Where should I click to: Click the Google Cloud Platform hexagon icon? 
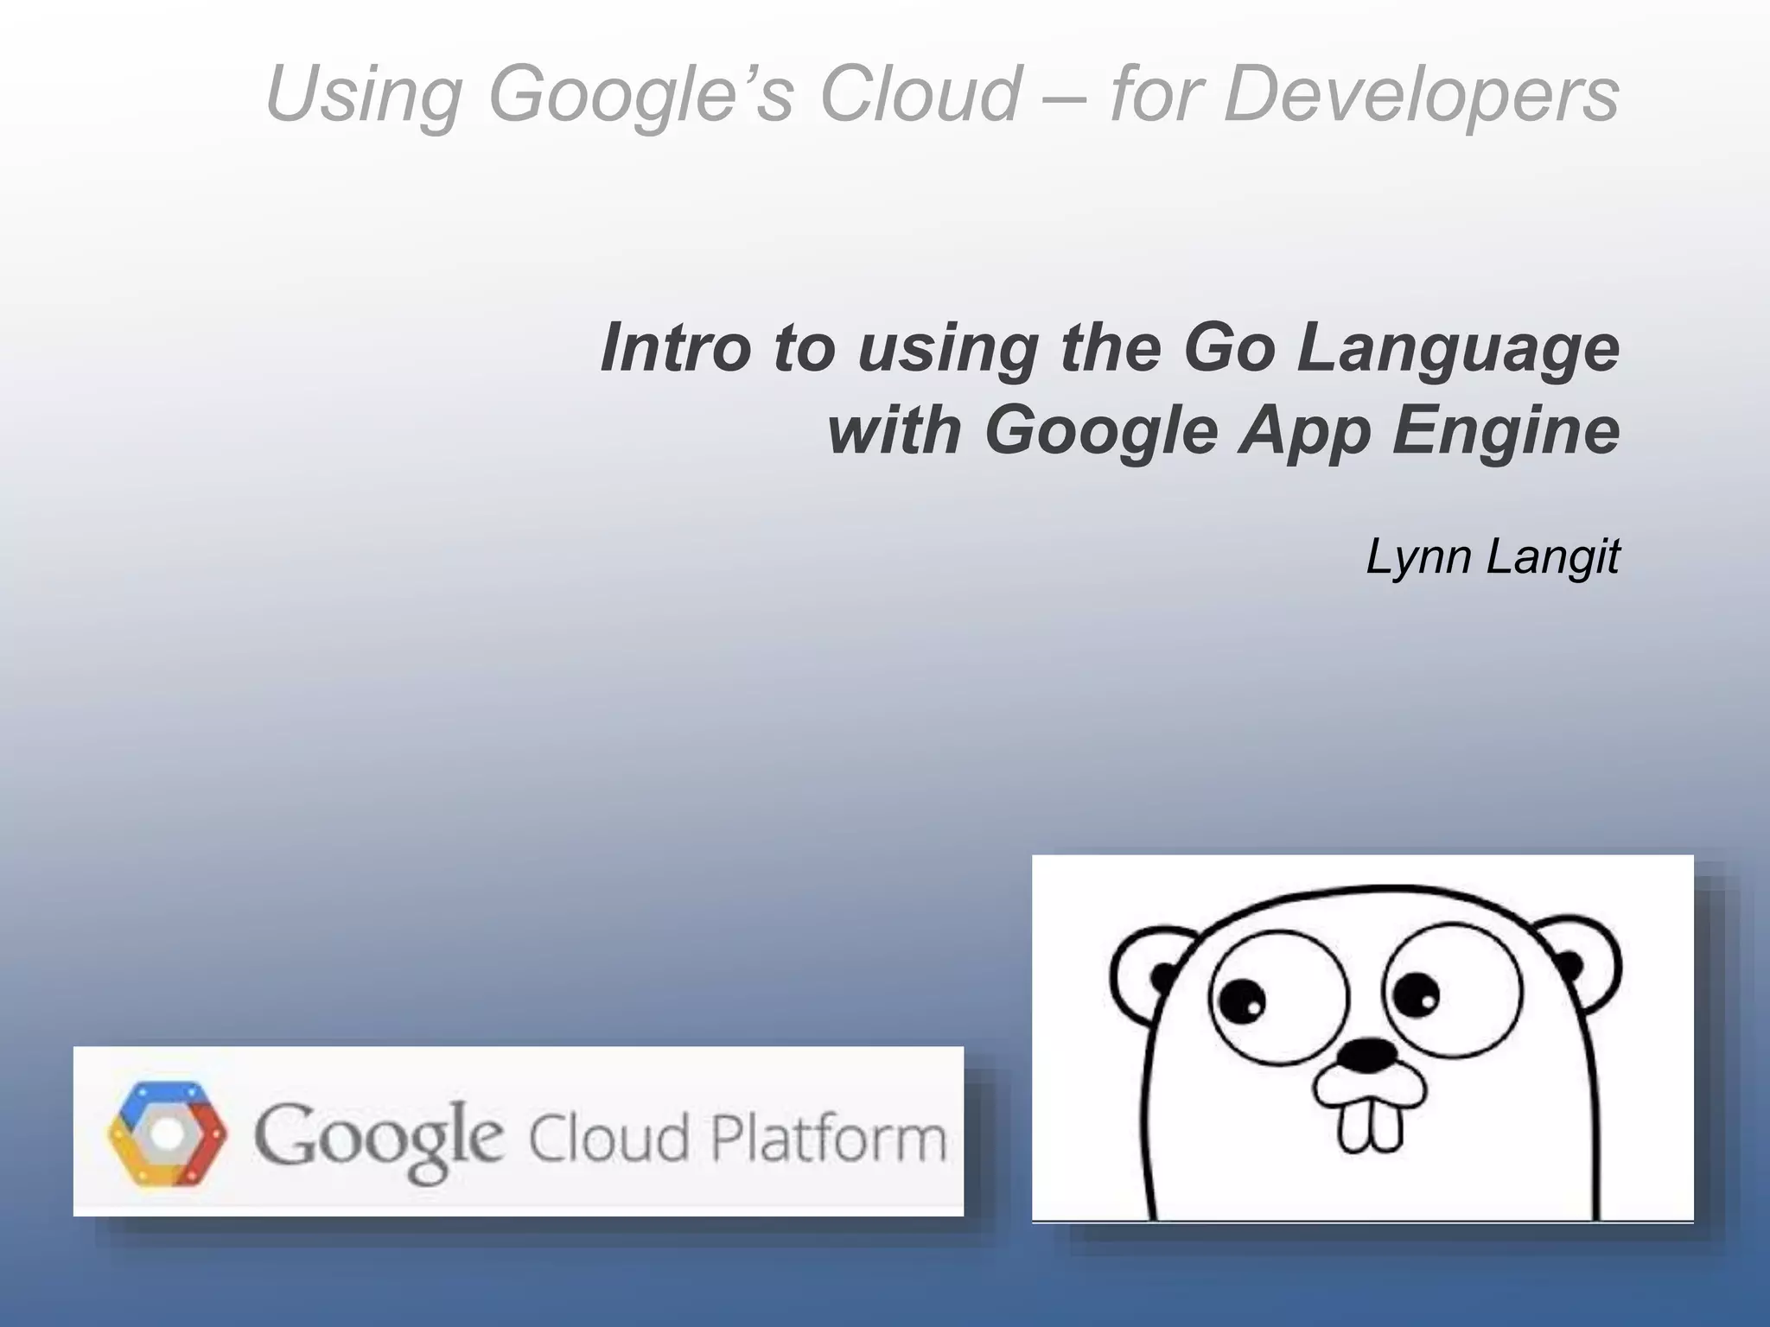point(167,1133)
